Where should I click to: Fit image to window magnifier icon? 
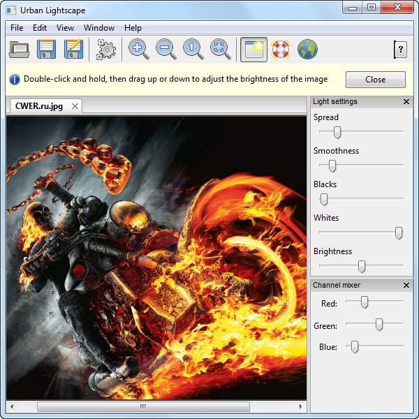click(x=221, y=50)
